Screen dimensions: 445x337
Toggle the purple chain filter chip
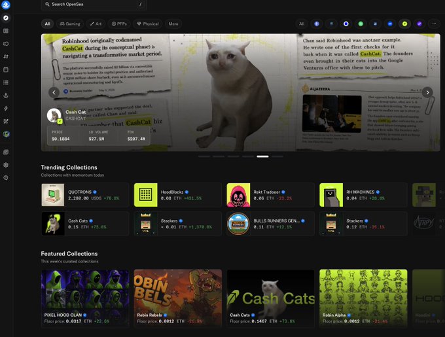point(419,24)
